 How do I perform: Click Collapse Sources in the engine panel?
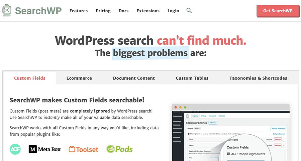(278, 134)
